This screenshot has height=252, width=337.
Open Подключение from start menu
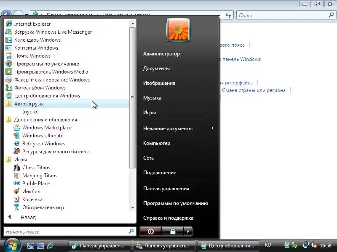[160, 172]
